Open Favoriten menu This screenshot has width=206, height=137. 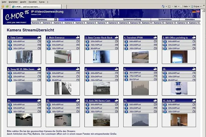[33, 2]
